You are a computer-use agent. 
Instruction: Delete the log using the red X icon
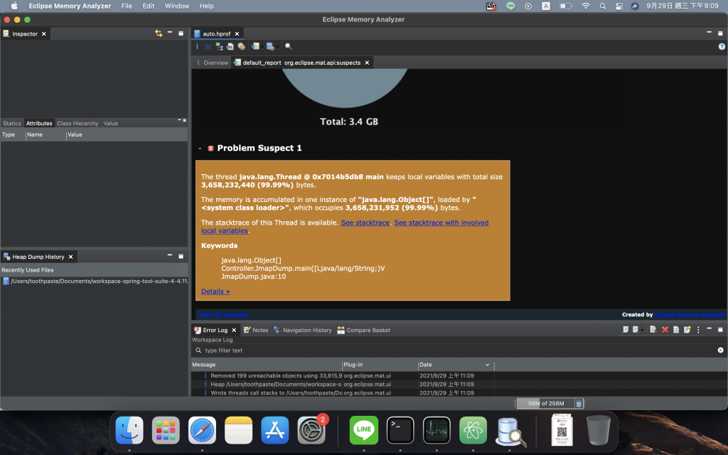click(665, 330)
